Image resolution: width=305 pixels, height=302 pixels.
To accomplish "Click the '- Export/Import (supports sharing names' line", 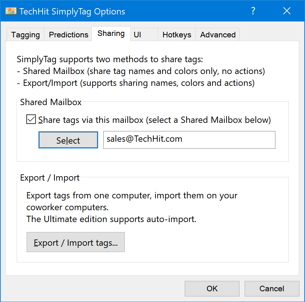I will click(136, 83).
